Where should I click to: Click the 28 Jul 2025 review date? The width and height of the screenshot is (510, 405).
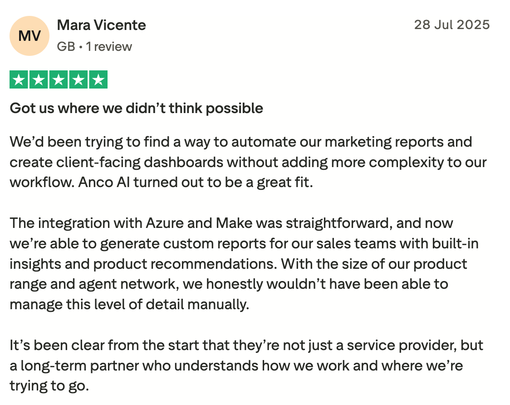(451, 25)
